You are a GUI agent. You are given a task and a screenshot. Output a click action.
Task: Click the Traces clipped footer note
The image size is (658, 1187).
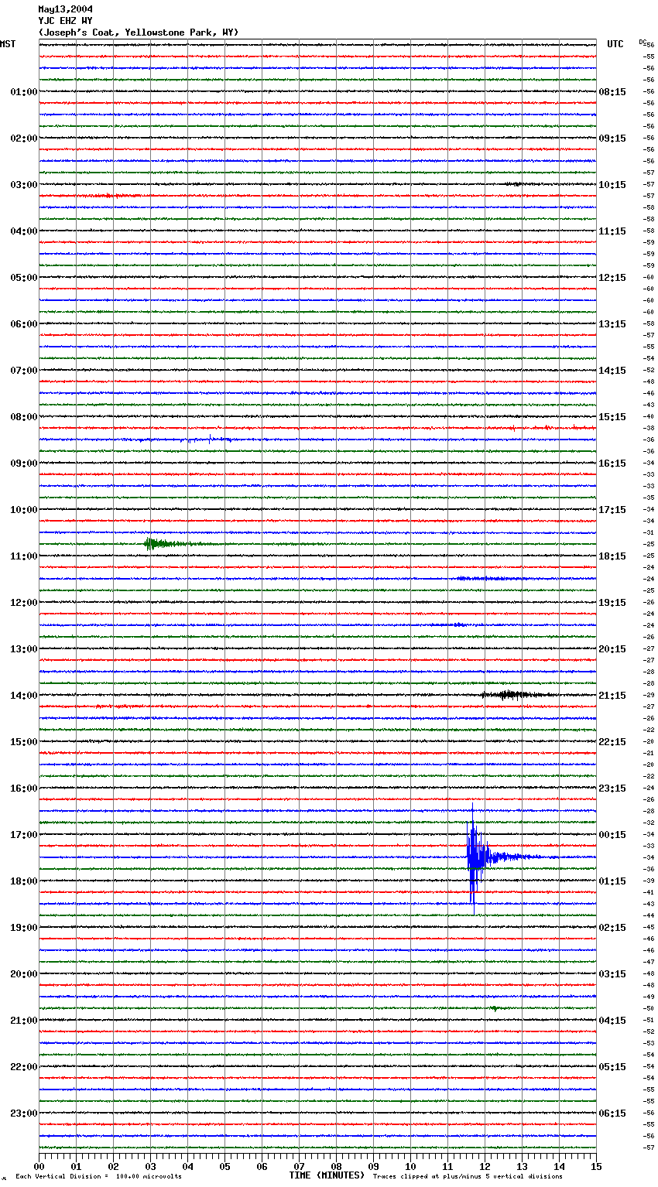coord(468,1177)
